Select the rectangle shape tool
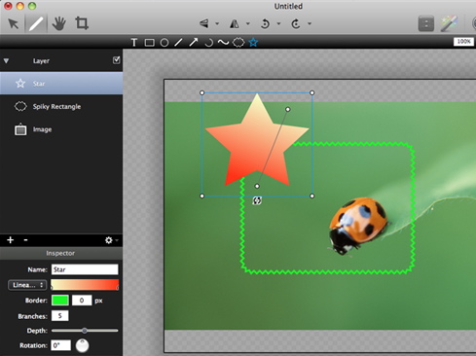The width and height of the screenshot is (476, 356). click(149, 43)
